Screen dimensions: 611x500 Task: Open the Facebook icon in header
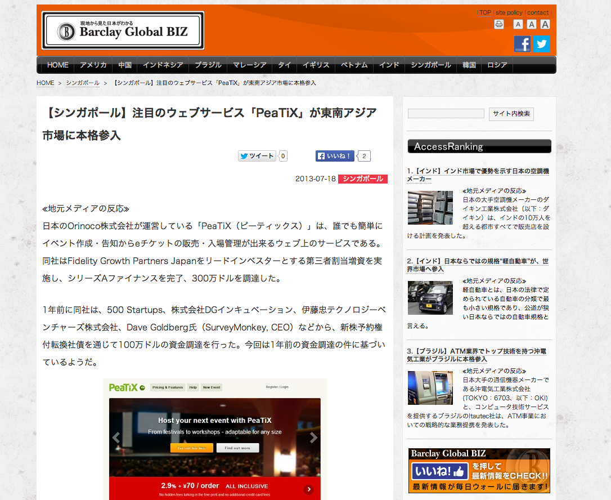(x=522, y=44)
